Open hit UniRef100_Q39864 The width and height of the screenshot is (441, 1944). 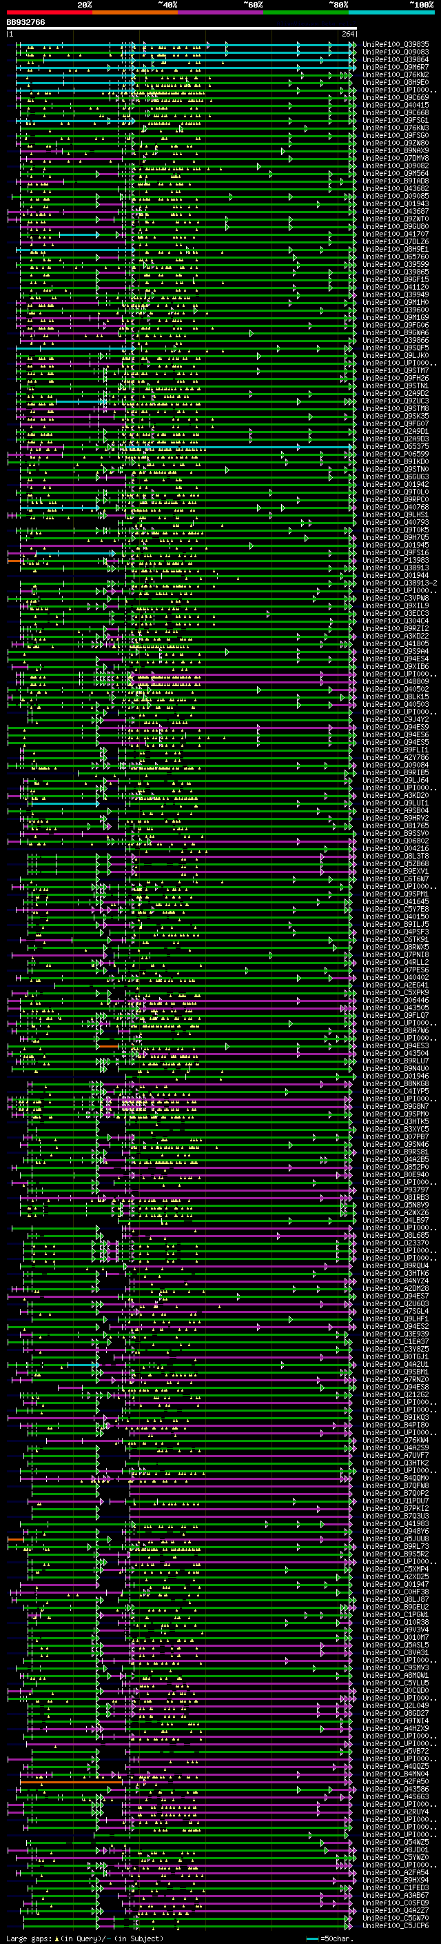pyautogui.click(x=396, y=59)
